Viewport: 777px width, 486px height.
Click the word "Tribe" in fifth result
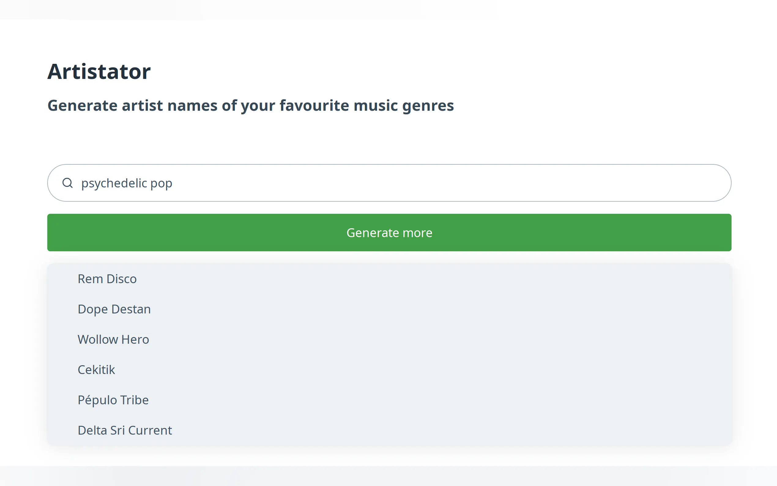click(134, 400)
